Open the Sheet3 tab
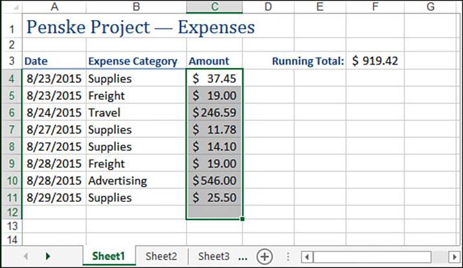This screenshot has width=463, height=268. click(214, 256)
